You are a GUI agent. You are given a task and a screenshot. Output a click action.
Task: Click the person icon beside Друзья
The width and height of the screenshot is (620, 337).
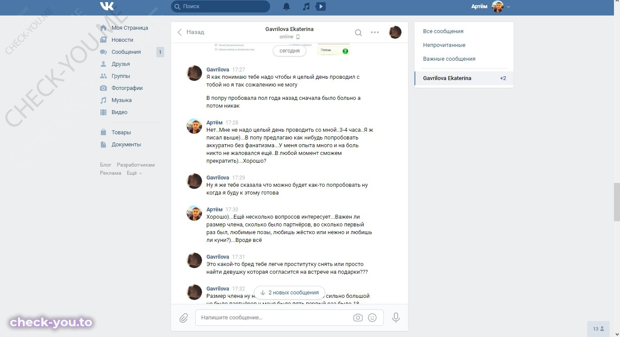point(103,64)
